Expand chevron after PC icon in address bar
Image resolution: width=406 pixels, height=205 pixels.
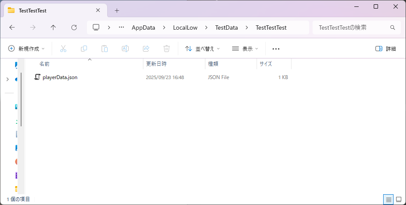tap(109, 28)
